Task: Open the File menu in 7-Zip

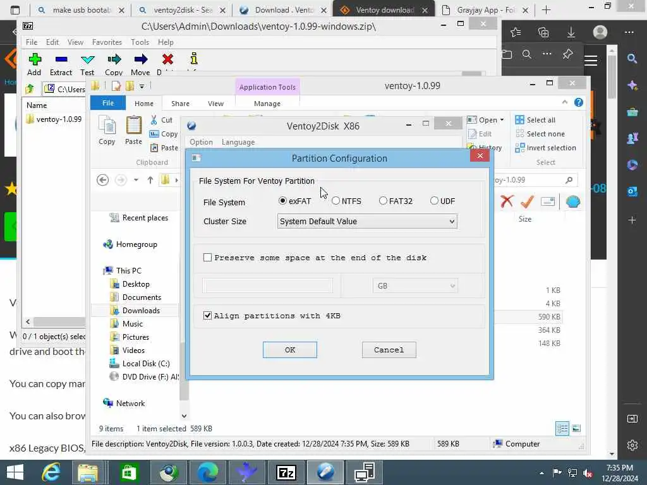Action: point(32,42)
